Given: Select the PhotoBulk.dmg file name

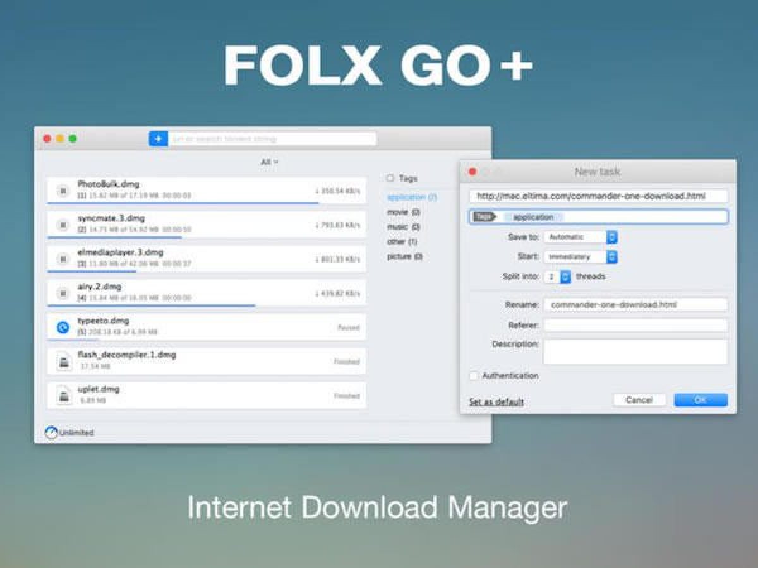Looking at the screenshot, I should tap(108, 184).
